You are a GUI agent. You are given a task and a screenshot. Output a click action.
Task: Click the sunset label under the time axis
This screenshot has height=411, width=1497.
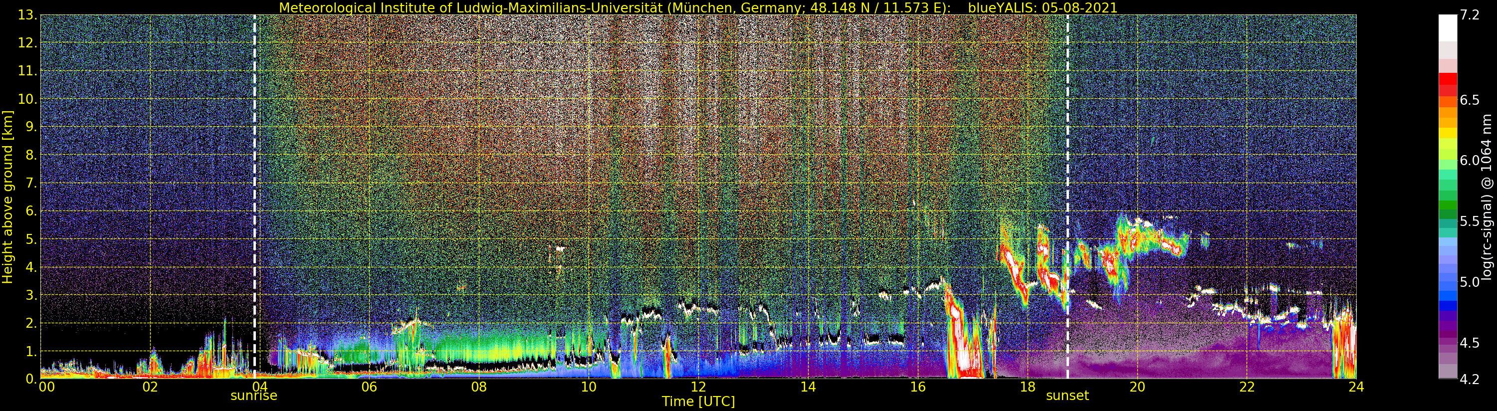pos(1067,396)
